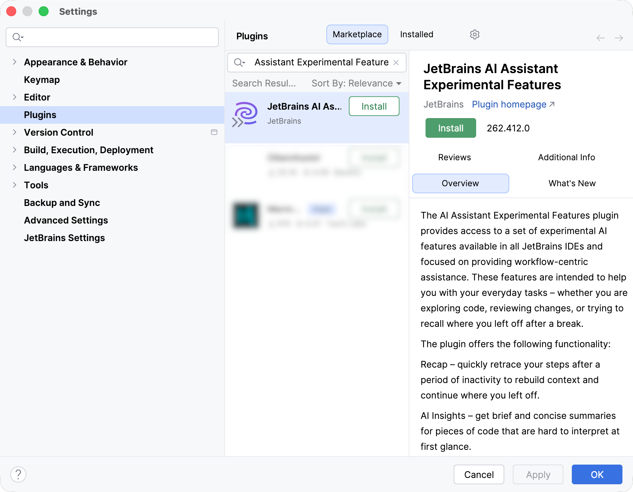
Task: Click the modified-settings icon beside Version Control
Action: [x=214, y=132]
